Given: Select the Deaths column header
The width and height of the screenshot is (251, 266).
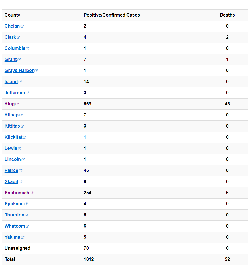Looking at the screenshot, I should click(227, 15).
